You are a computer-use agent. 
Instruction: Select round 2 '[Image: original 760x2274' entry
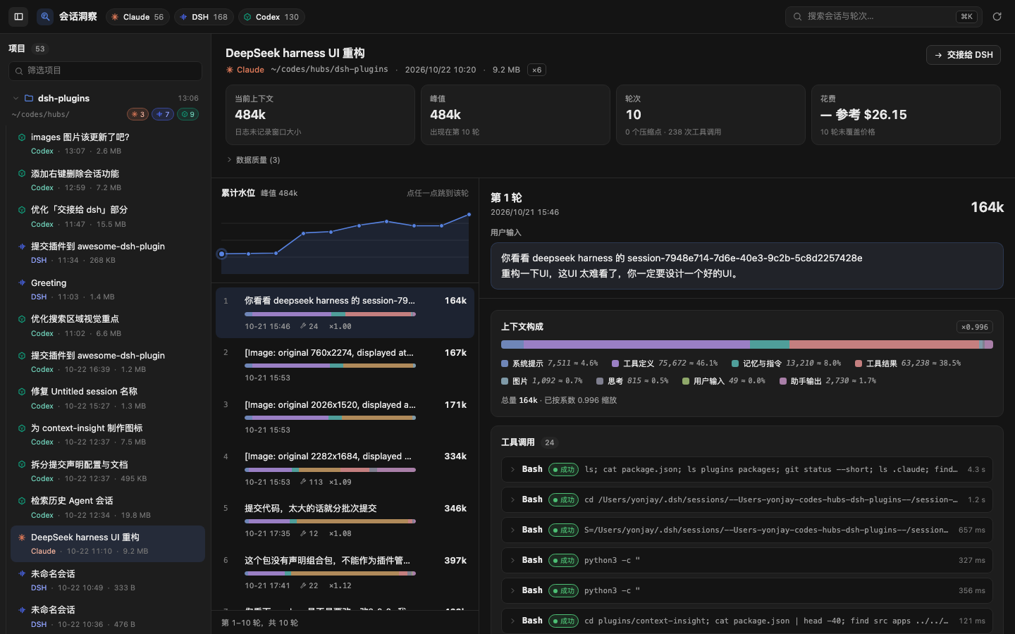pyautogui.click(x=345, y=365)
